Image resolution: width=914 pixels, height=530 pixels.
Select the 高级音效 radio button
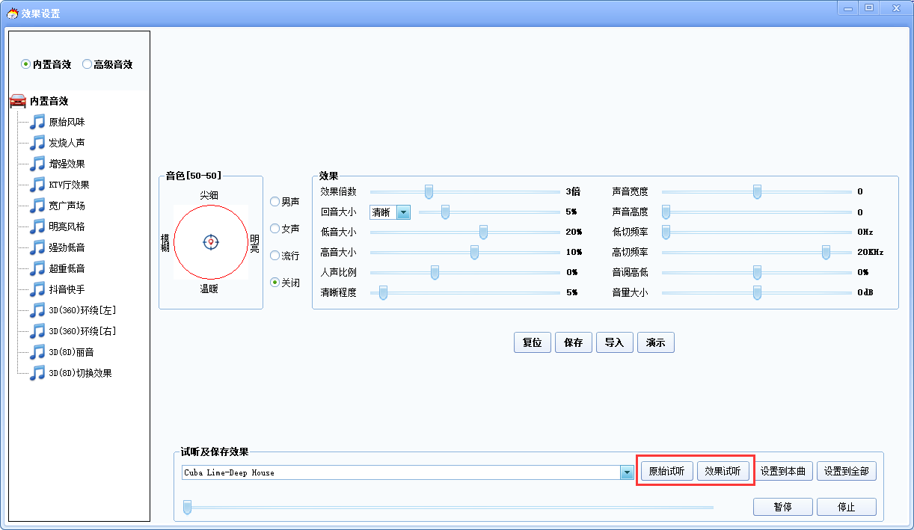(87, 64)
